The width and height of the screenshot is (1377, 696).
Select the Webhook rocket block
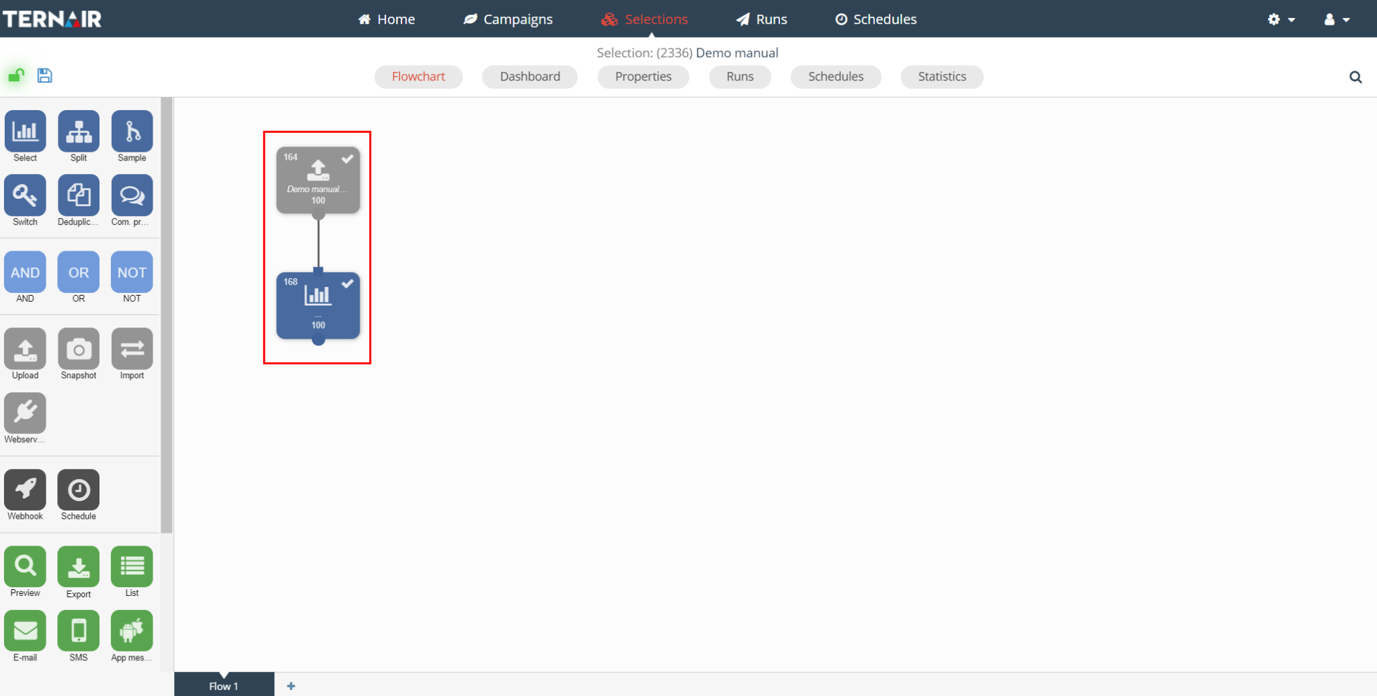click(x=26, y=490)
